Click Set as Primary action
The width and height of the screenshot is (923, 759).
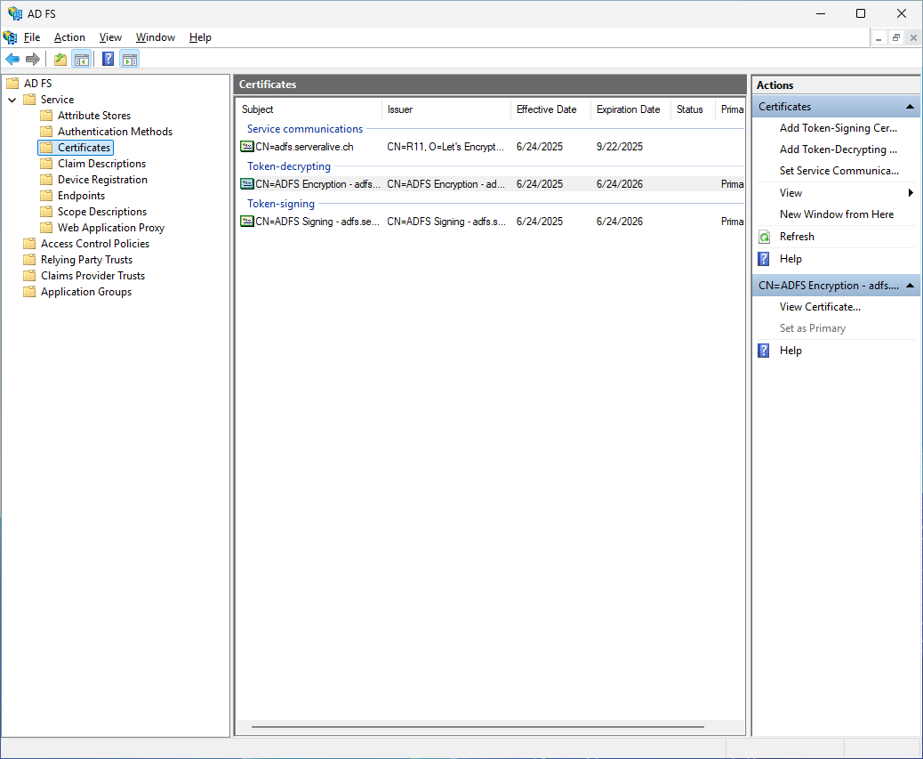(813, 328)
